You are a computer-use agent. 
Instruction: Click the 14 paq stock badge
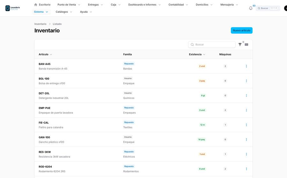(x=202, y=140)
